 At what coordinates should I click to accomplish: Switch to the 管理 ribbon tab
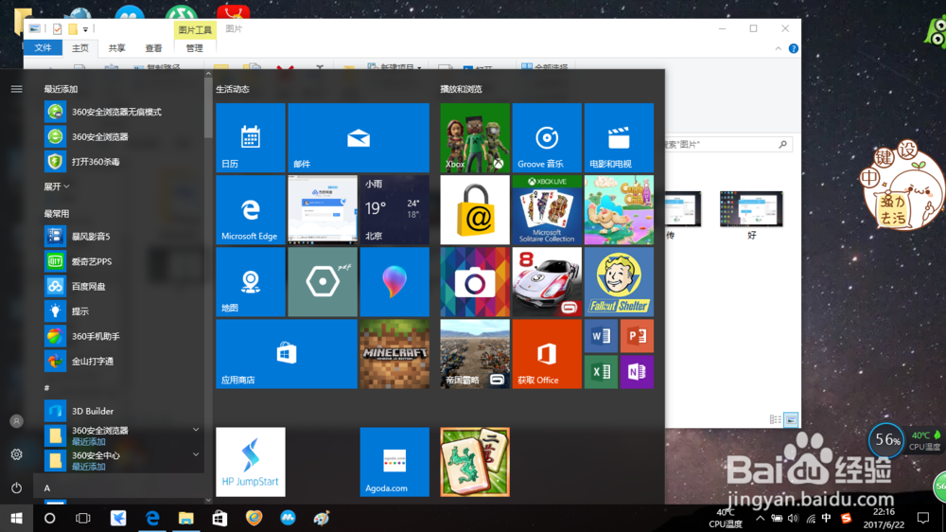click(194, 48)
